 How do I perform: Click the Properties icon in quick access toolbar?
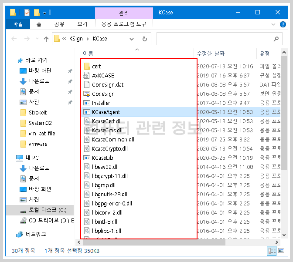(27, 13)
